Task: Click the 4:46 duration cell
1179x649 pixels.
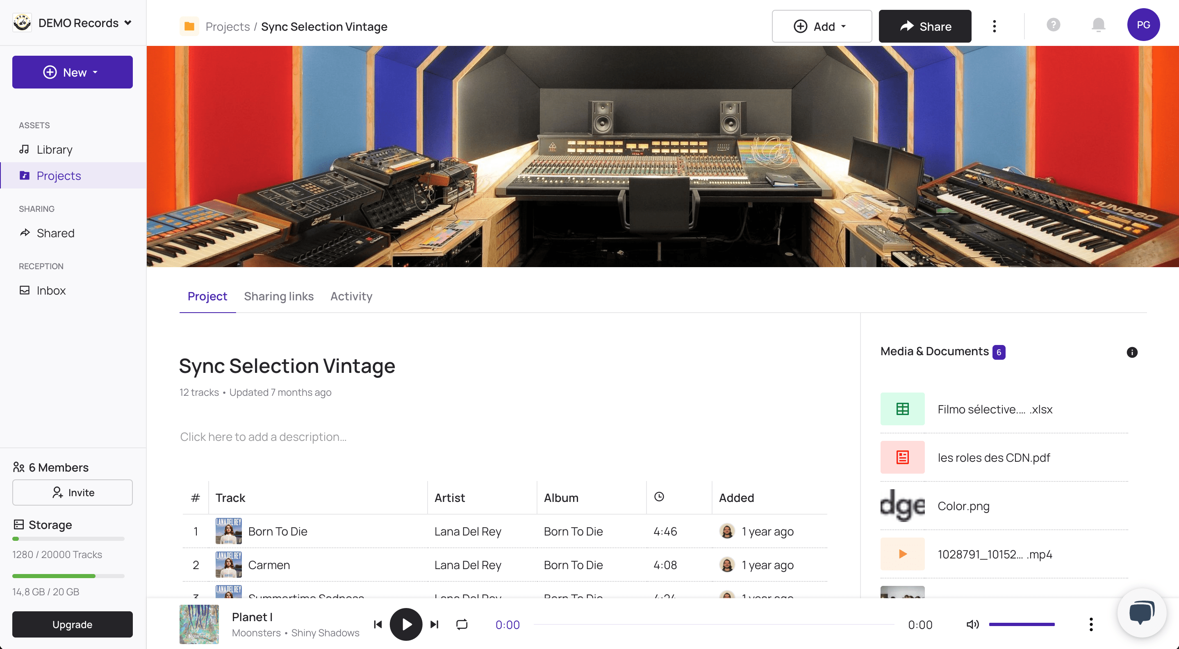Action: tap(665, 531)
